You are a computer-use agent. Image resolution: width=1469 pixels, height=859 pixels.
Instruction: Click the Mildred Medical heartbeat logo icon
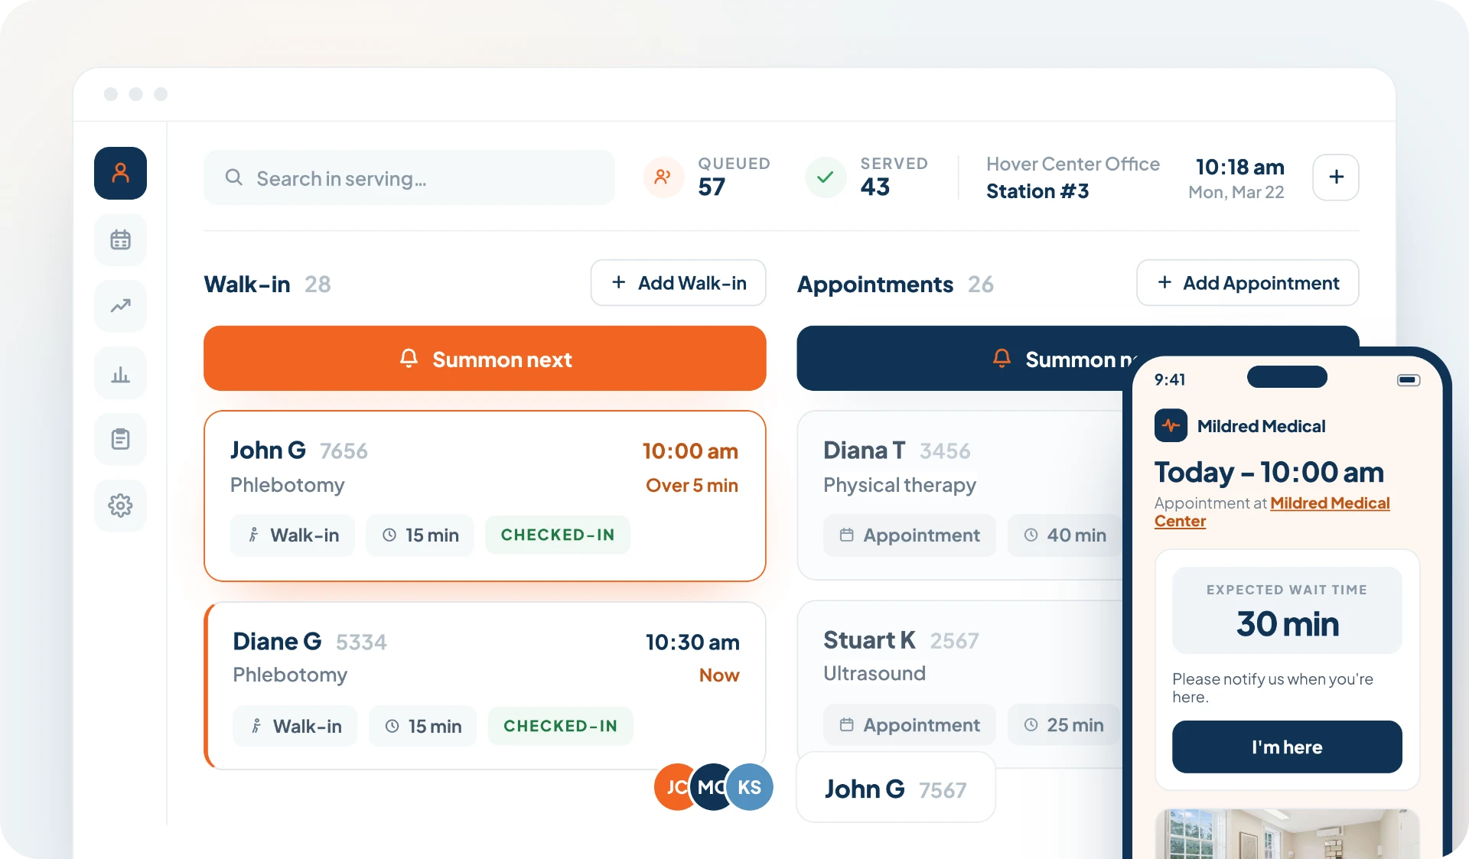click(1171, 425)
